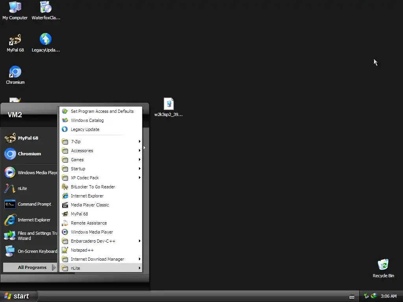
Task: Expand the Internet Download Manager folder
Action: point(101,259)
